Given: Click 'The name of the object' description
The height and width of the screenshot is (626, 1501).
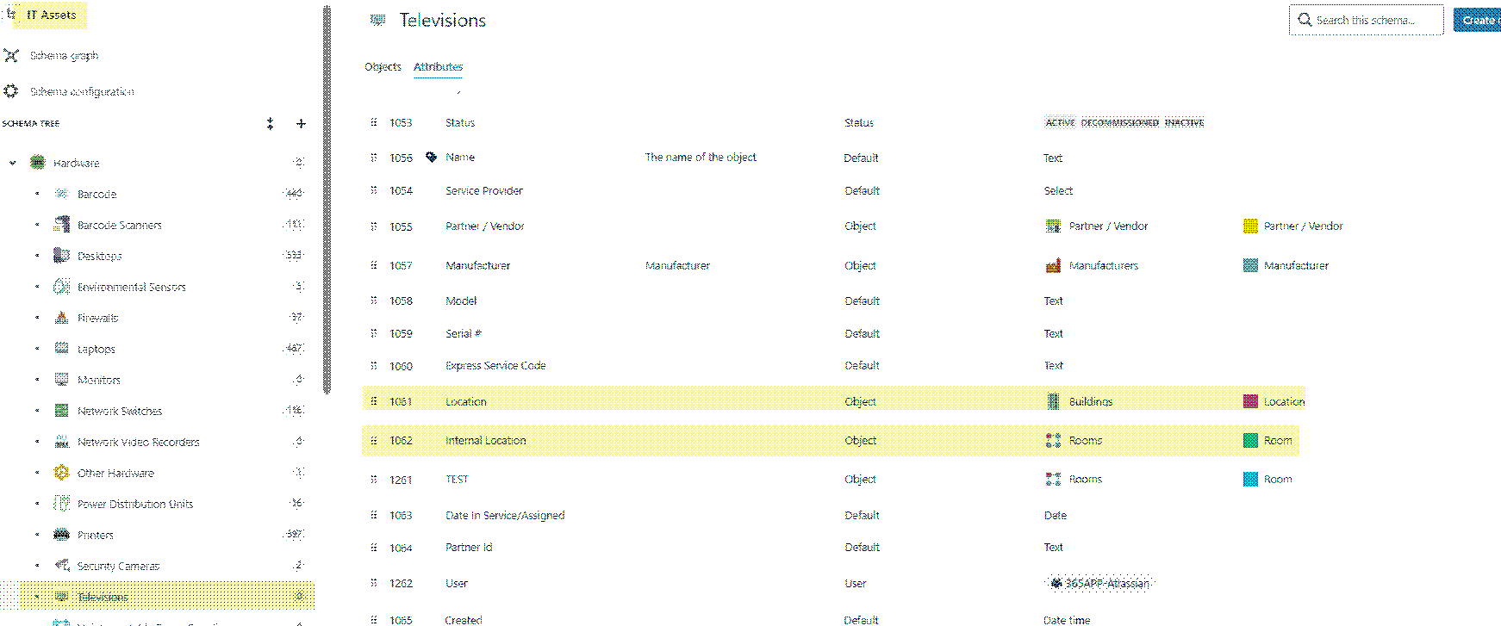Looking at the screenshot, I should pyautogui.click(x=701, y=157).
